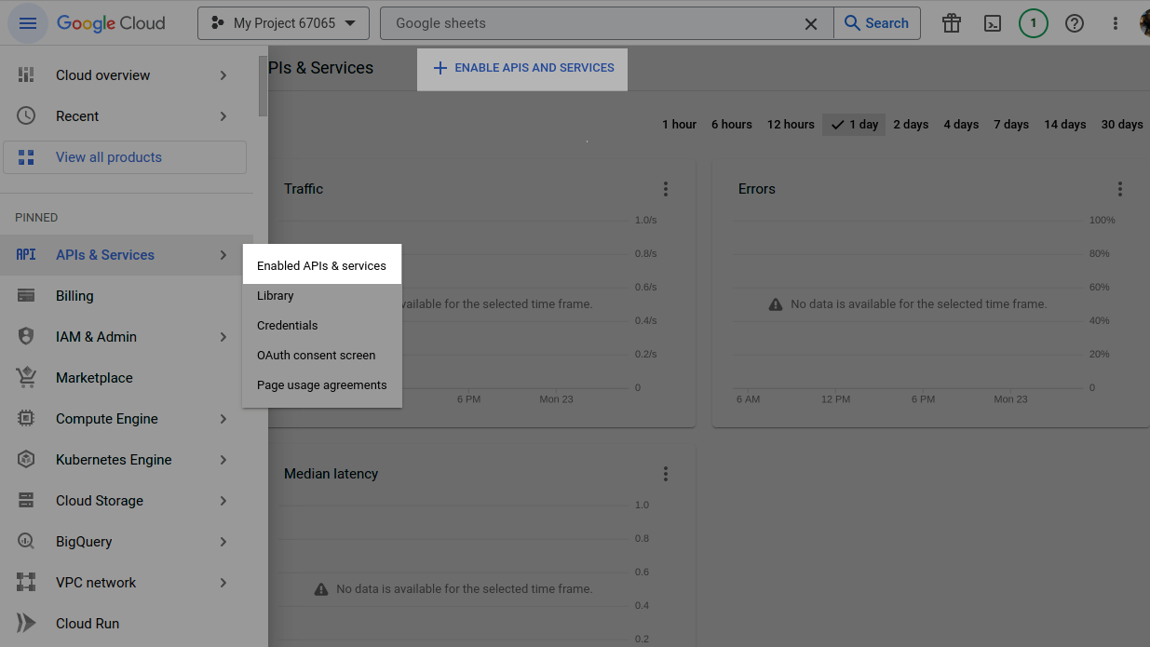Screen dimensions: 1150x647
Task: Select the 14 days time range
Action: [1065, 125]
